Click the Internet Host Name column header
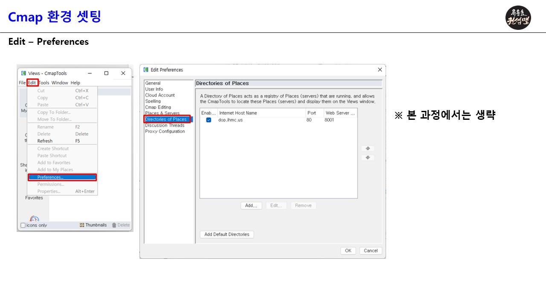546x307 pixels. point(261,113)
